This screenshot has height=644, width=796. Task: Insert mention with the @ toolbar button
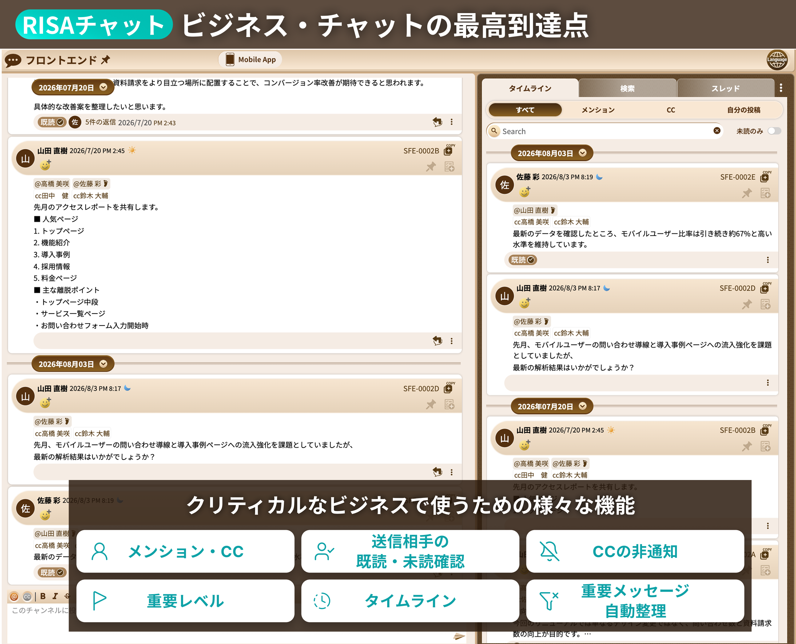click(14, 596)
